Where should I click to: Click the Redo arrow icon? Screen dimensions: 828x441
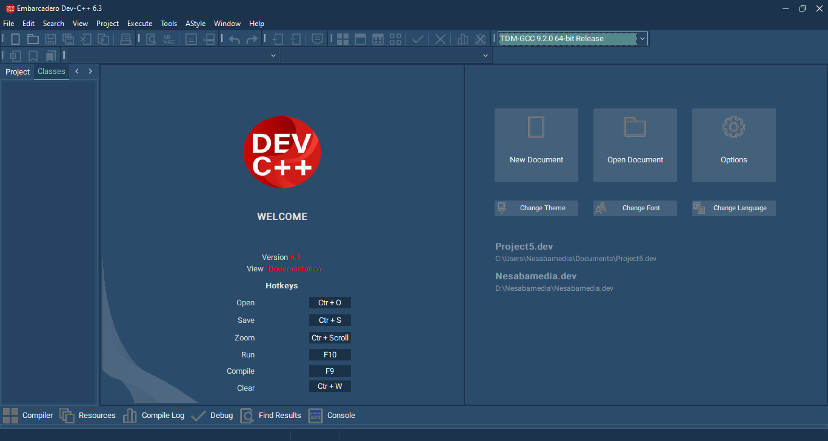[252, 39]
